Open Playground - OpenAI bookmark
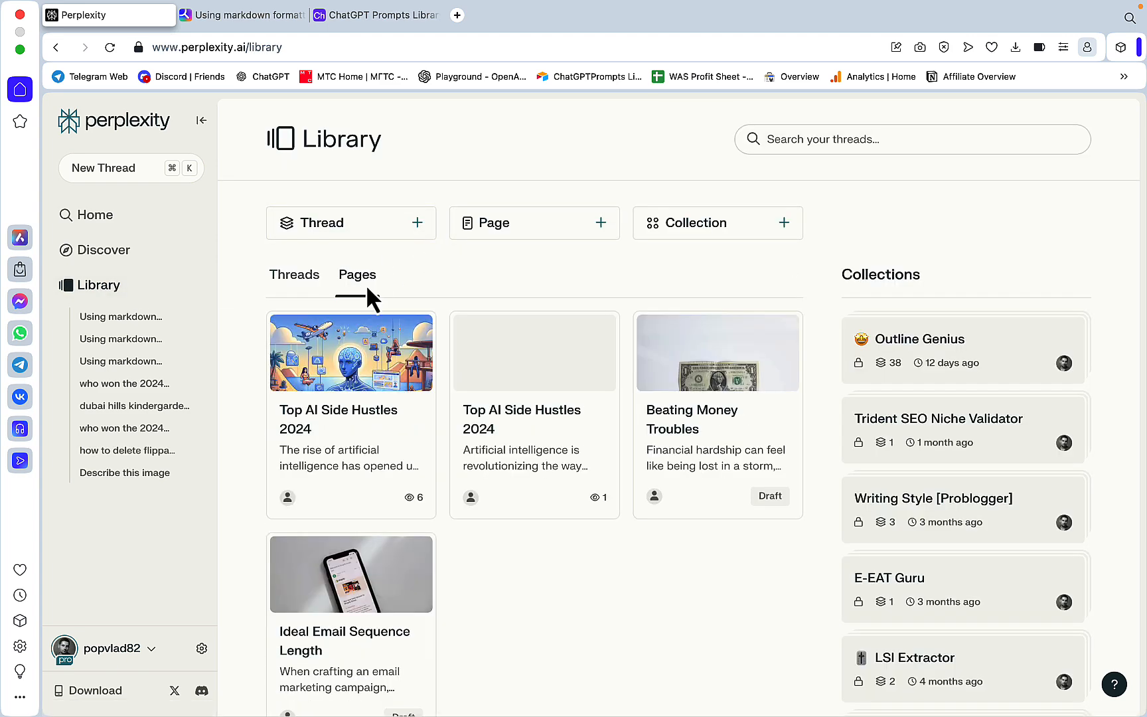 coord(472,76)
